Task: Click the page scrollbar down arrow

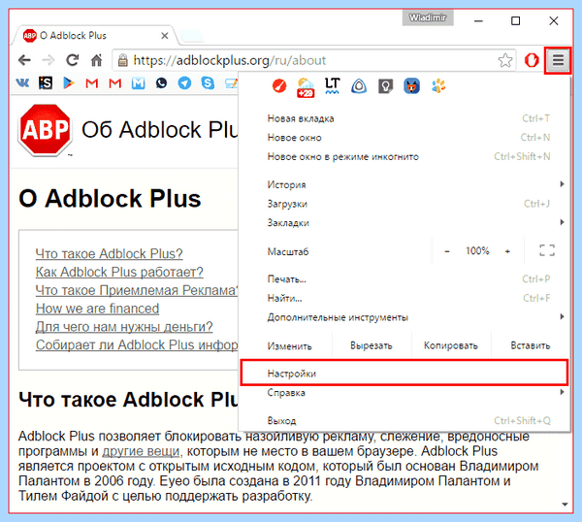Action: pos(565,505)
